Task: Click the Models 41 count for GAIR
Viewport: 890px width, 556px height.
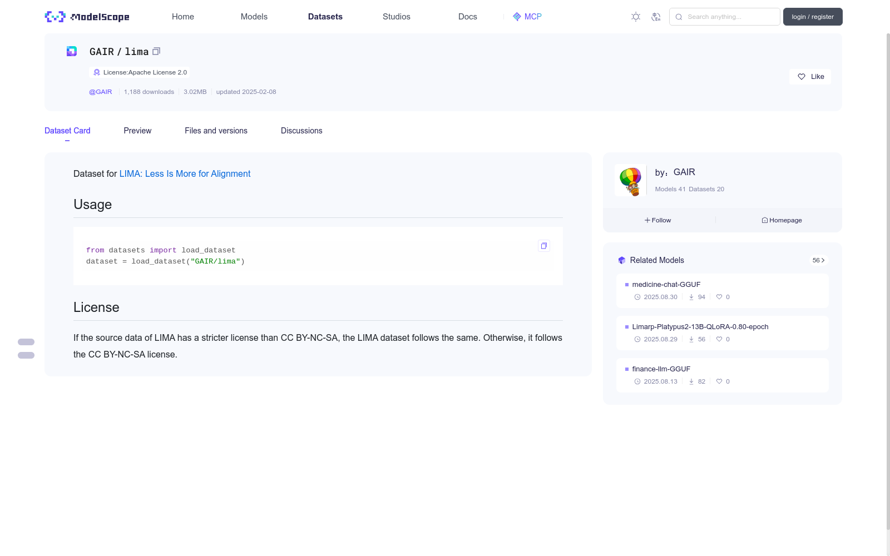Action: pos(670,189)
